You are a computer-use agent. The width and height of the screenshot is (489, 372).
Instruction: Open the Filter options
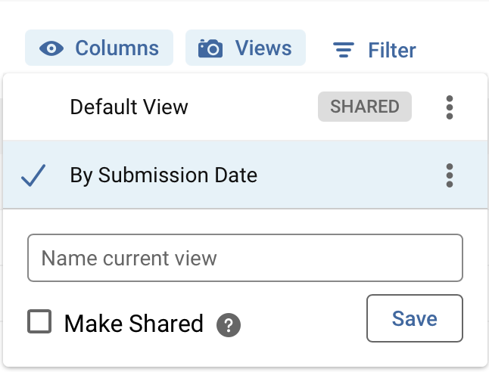click(x=375, y=51)
